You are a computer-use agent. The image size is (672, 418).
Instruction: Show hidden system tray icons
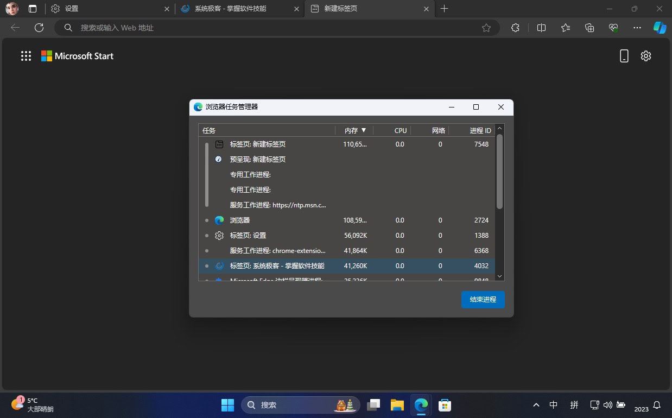(536, 405)
